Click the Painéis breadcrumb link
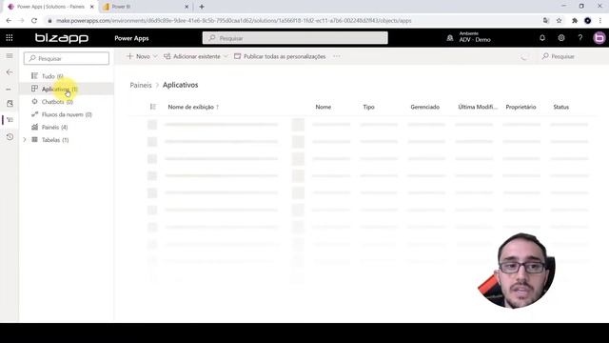Image resolution: width=609 pixels, height=343 pixels. tap(141, 85)
